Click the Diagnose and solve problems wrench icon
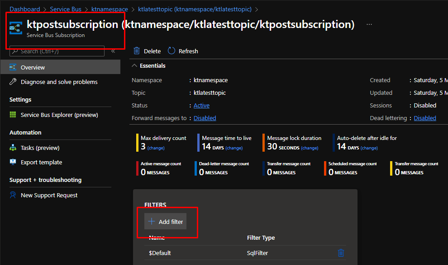 pos(13,82)
